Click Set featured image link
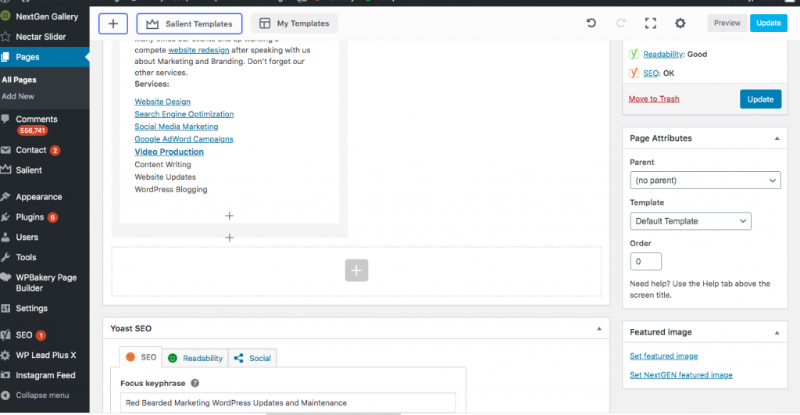The height and width of the screenshot is (415, 800). (663, 356)
